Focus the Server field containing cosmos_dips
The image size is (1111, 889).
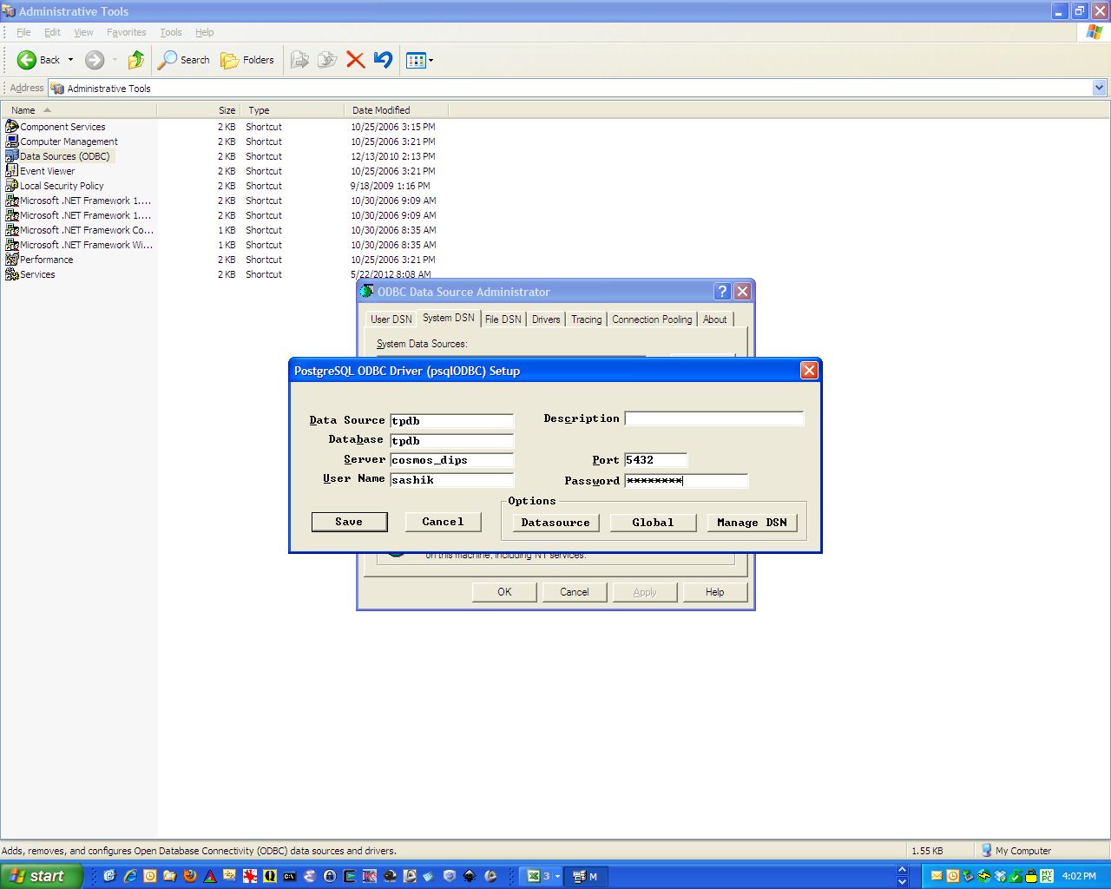451,460
